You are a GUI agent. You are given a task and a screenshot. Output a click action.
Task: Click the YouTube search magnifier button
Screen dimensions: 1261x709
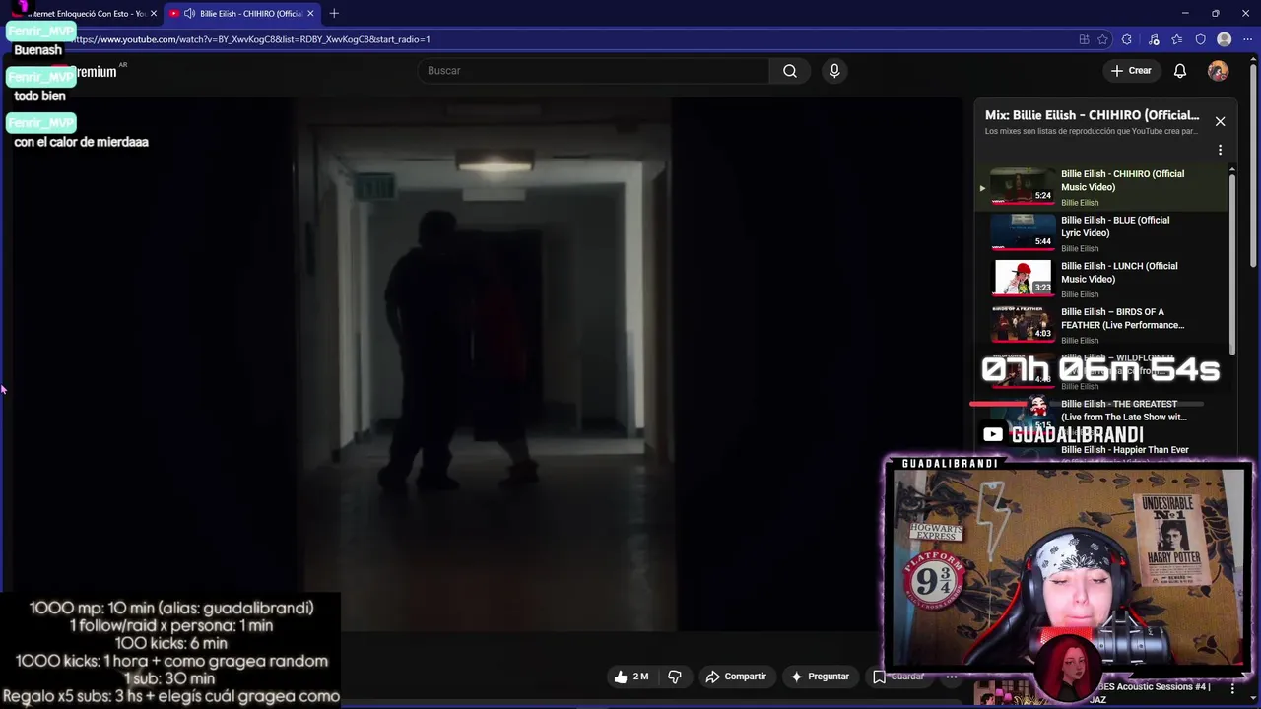(790, 71)
